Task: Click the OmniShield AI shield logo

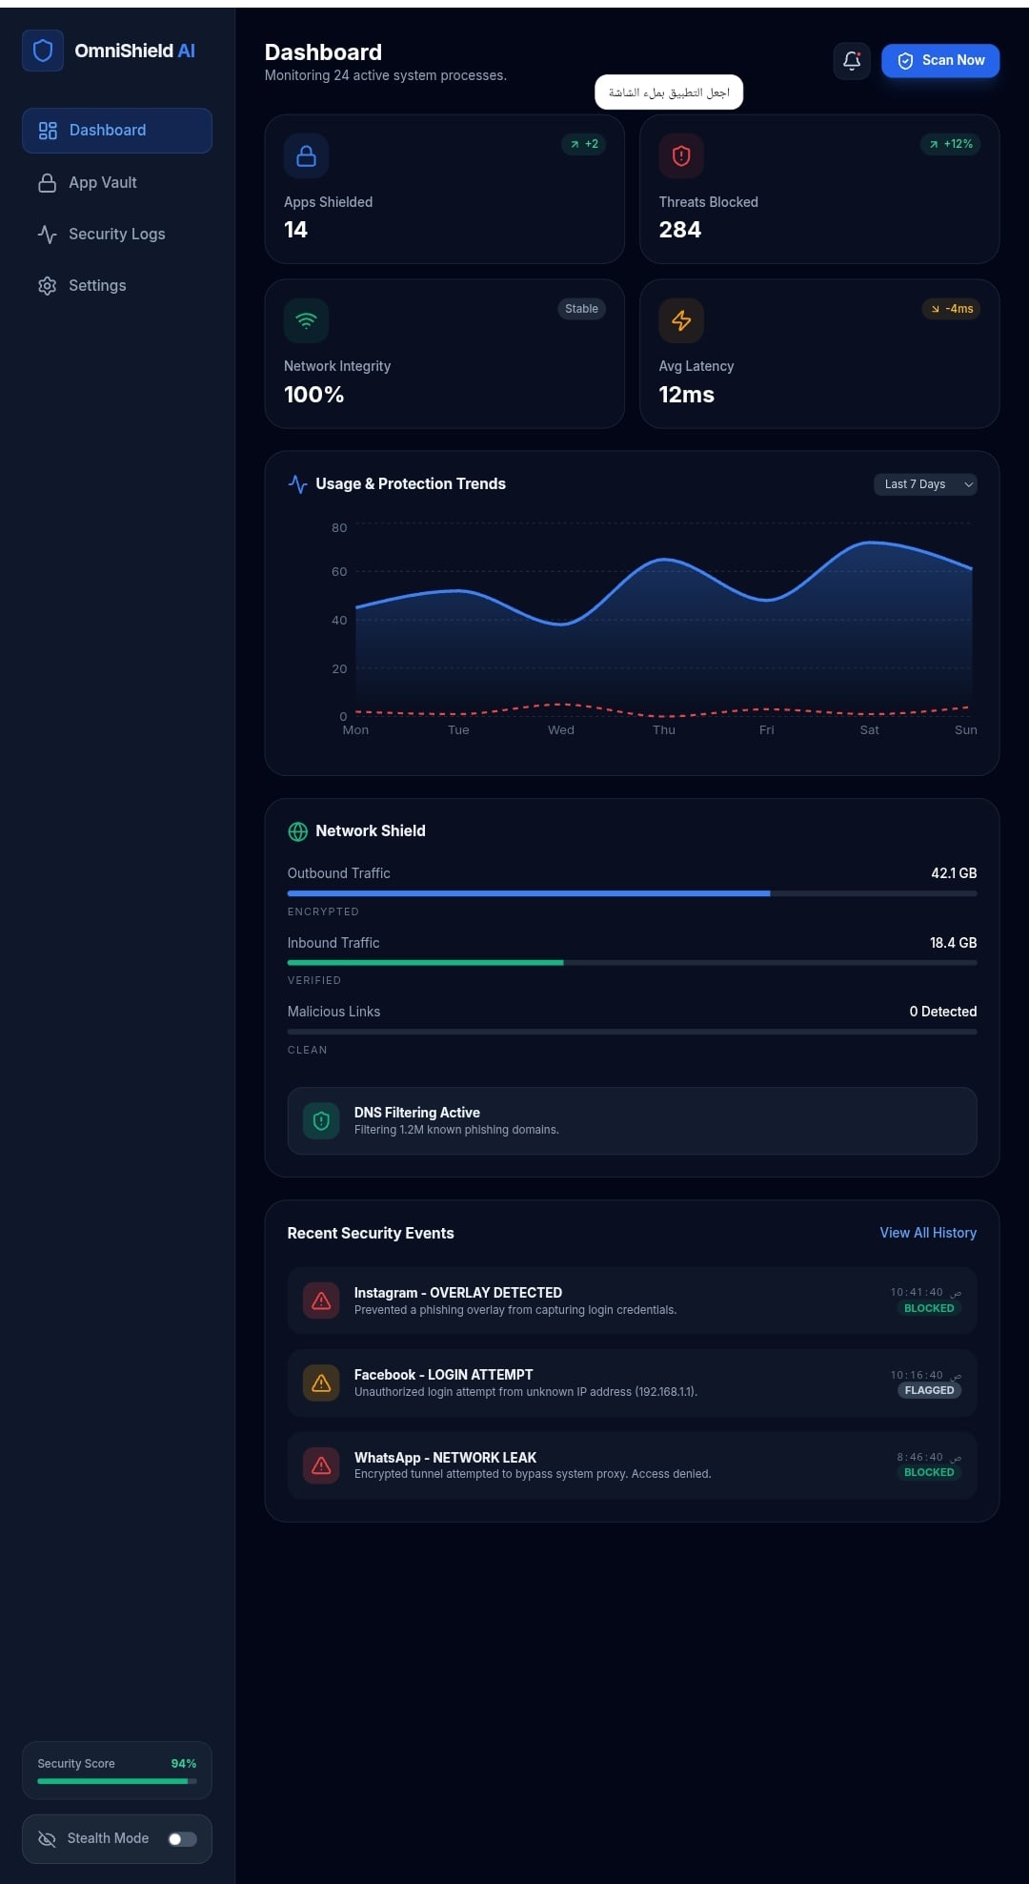Action: [43, 51]
